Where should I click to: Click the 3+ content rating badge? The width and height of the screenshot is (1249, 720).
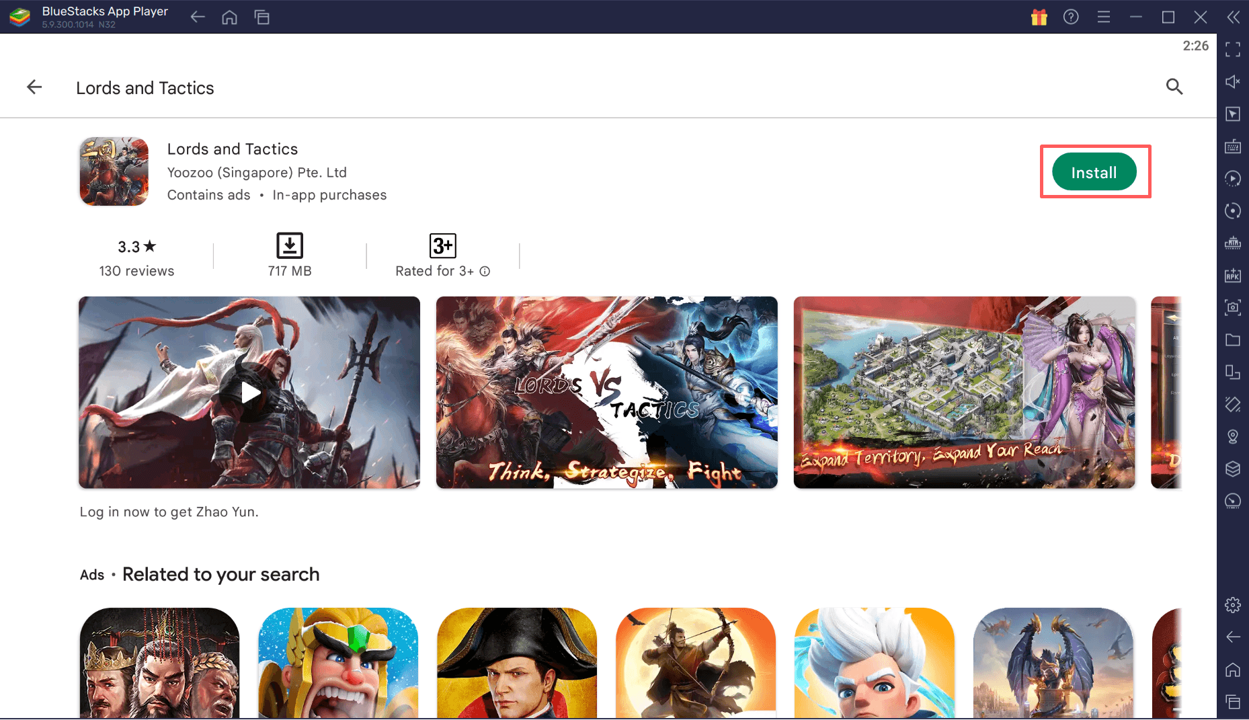(x=443, y=246)
